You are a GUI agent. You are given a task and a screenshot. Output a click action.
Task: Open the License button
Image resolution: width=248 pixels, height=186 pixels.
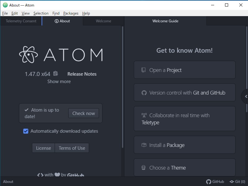coord(43,148)
